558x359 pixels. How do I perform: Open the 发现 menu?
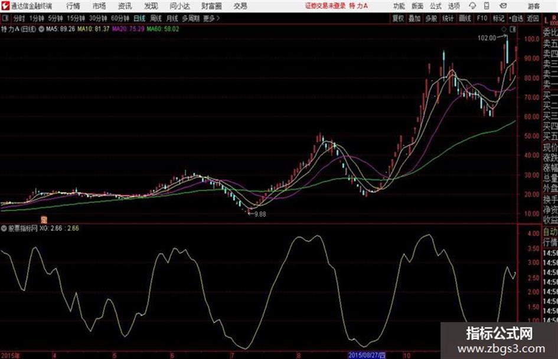[151, 6]
